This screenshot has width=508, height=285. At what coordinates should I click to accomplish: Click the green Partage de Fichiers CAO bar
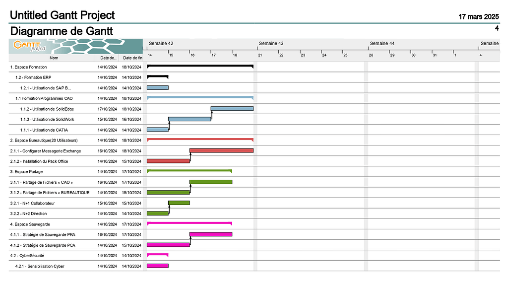point(211,182)
